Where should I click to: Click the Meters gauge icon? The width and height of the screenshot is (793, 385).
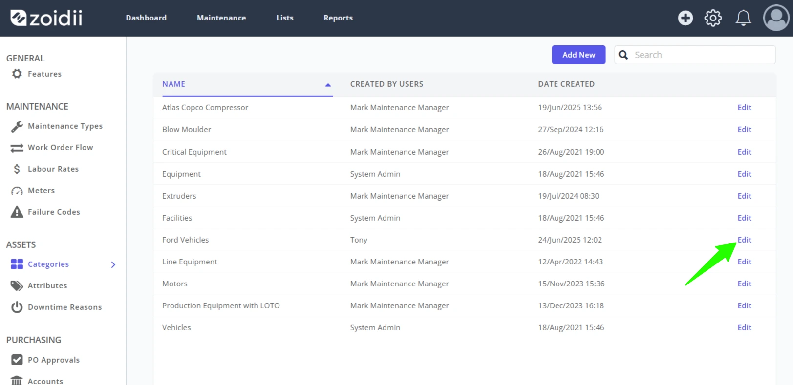pos(17,191)
